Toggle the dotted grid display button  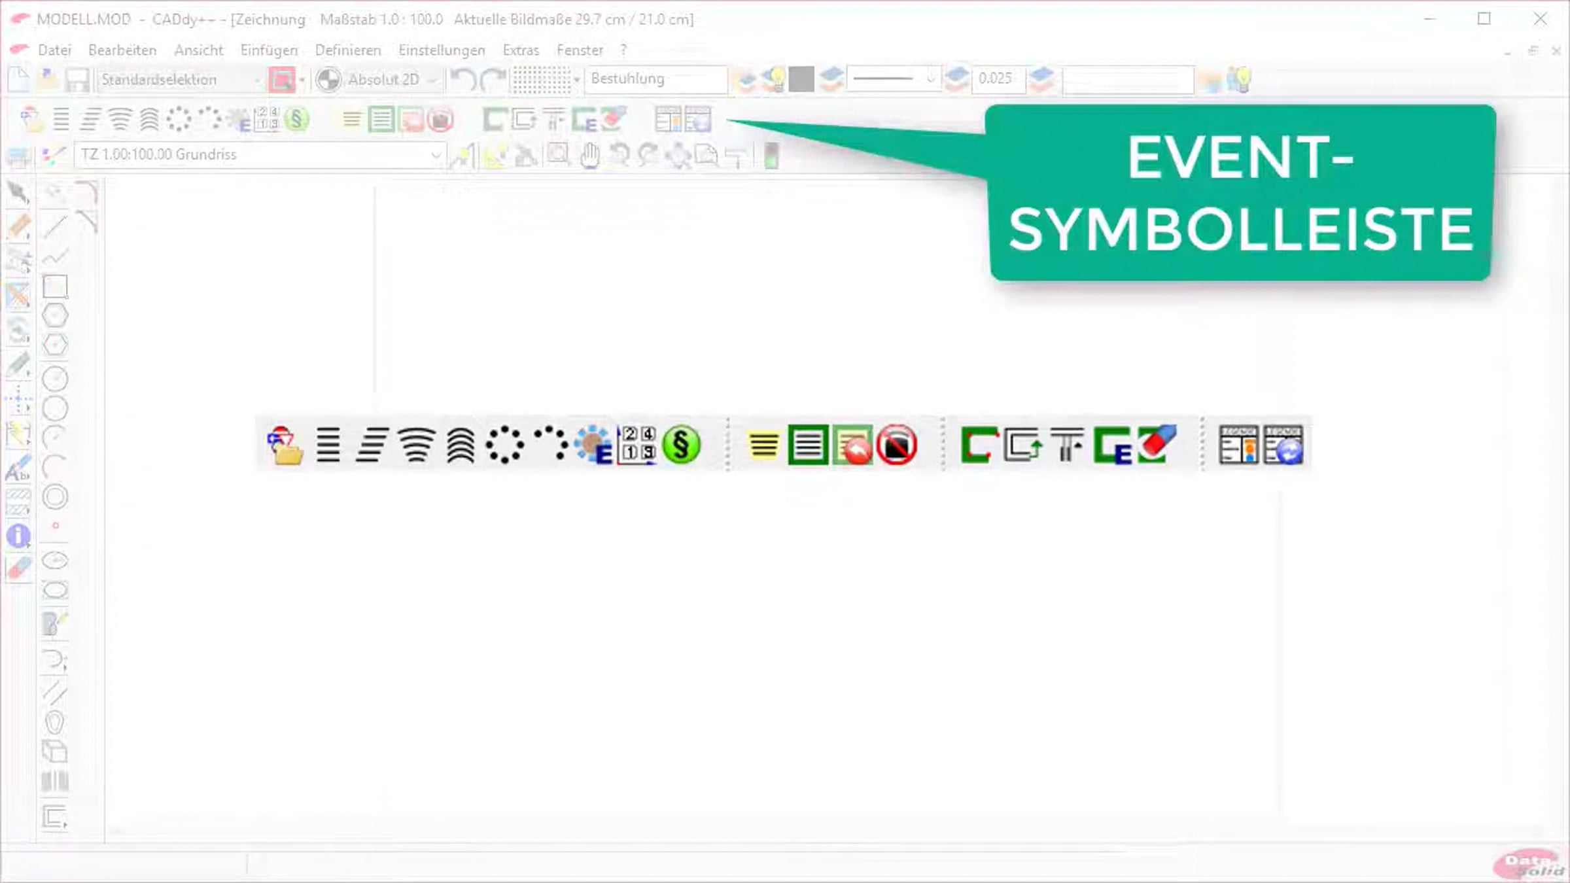(x=540, y=80)
